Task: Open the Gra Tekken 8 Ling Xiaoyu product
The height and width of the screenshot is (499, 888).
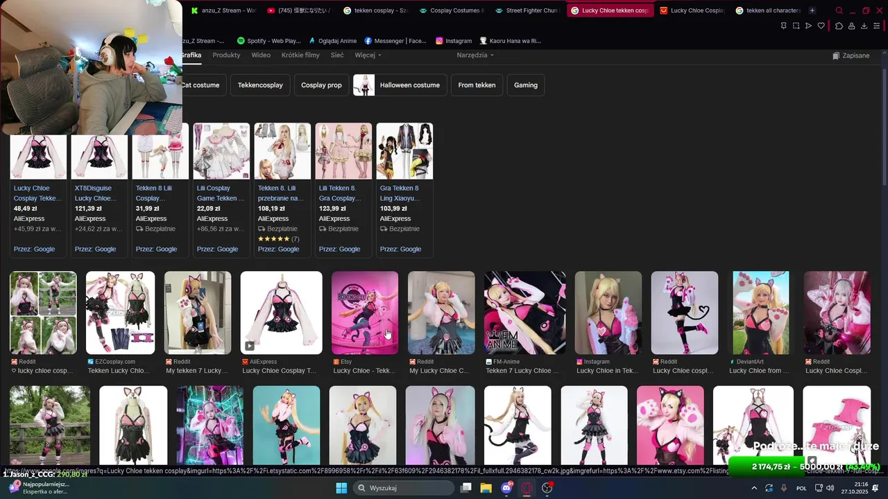Action: click(404, 191)
